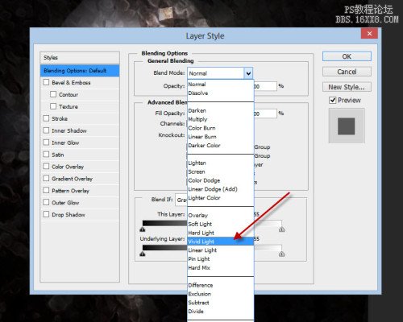Click the OK button
Image resolution: width=403 pixels, height=322 pixels.
click(x=347, y=56)
